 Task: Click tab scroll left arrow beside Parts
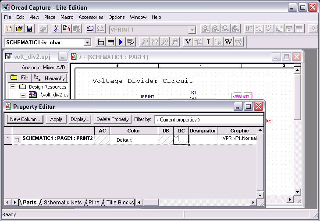tap(7, 203)
